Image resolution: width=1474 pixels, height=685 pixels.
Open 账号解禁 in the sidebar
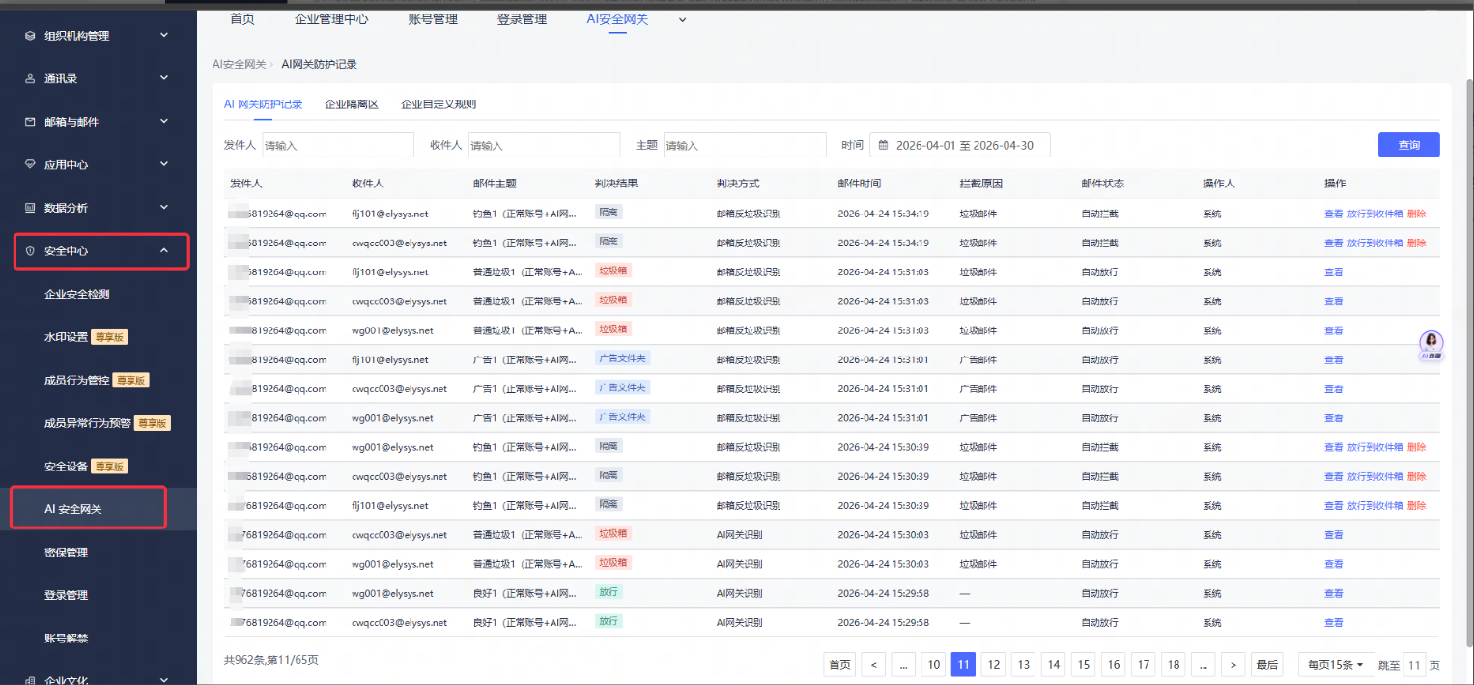(x=66, y=639)
